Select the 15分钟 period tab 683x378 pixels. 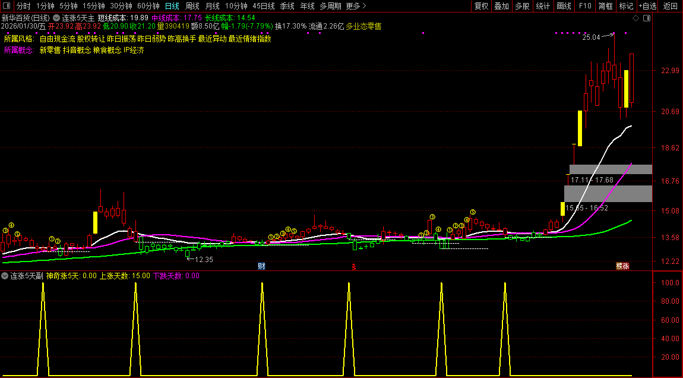coord(93,6)
